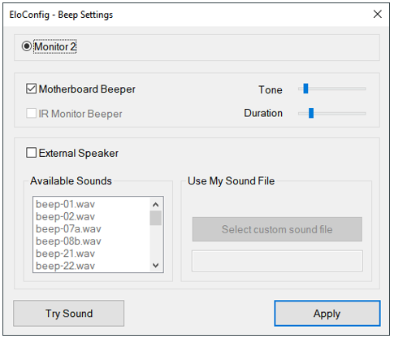This screenshot has height=343, width=394.
Task: Close the Beep Settings dialog
Action: point(377,14)
